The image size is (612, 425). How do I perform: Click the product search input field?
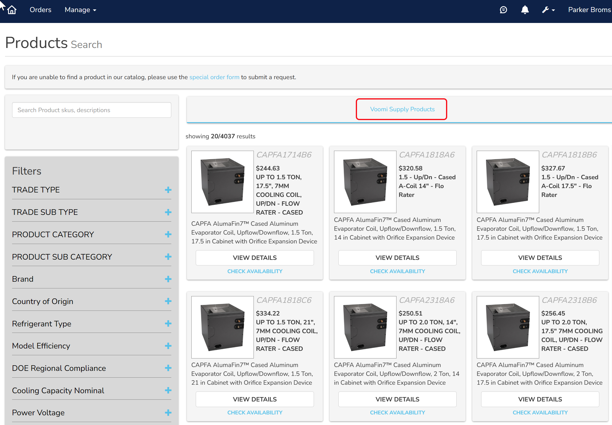tap(91, 110)
